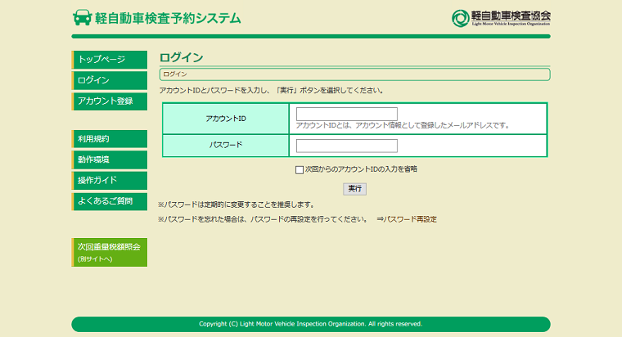Click the ※パスワードは定期的に変更 note
The width and height of the screenshot is (622, 337).
pos(237,205)
